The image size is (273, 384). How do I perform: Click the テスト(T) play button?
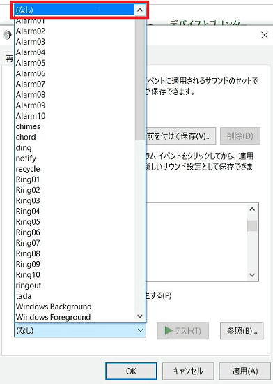(182, 331)
